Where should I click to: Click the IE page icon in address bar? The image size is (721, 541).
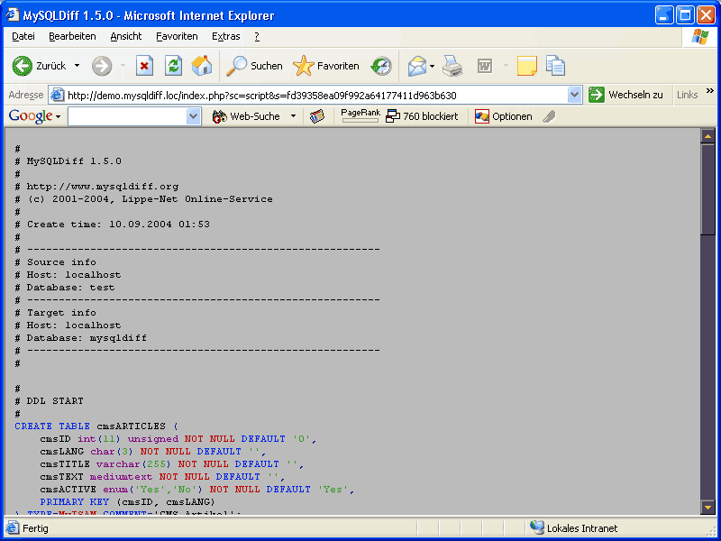pos(58,96)
